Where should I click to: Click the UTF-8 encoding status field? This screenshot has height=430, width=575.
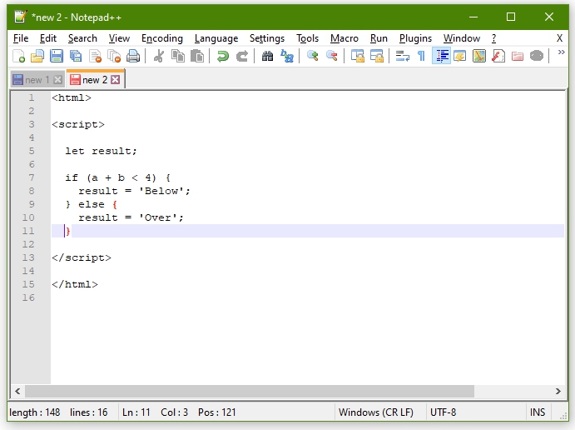443,412
